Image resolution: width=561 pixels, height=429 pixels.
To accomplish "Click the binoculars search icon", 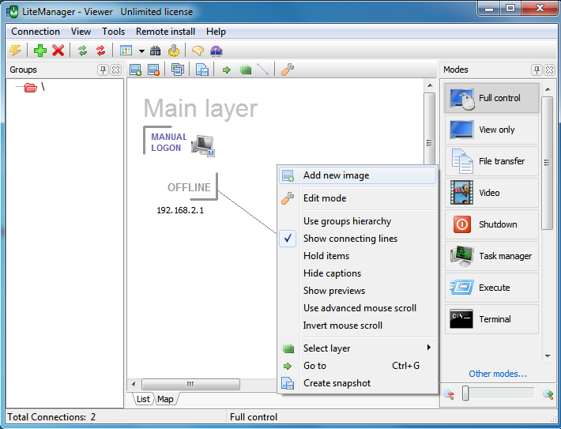I will click(156, 51).
